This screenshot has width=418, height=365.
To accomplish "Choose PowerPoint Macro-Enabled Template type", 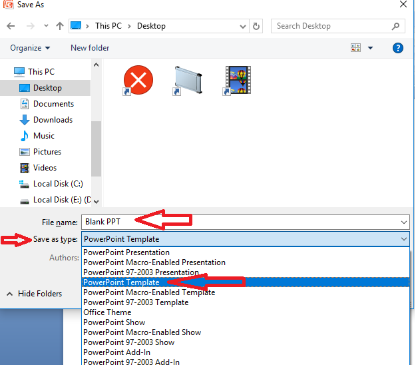I will pos(245,292).
